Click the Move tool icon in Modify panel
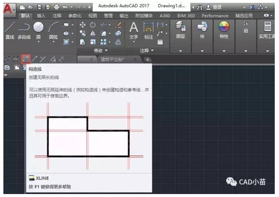This screenshot has height=197, width=279. 83,25
